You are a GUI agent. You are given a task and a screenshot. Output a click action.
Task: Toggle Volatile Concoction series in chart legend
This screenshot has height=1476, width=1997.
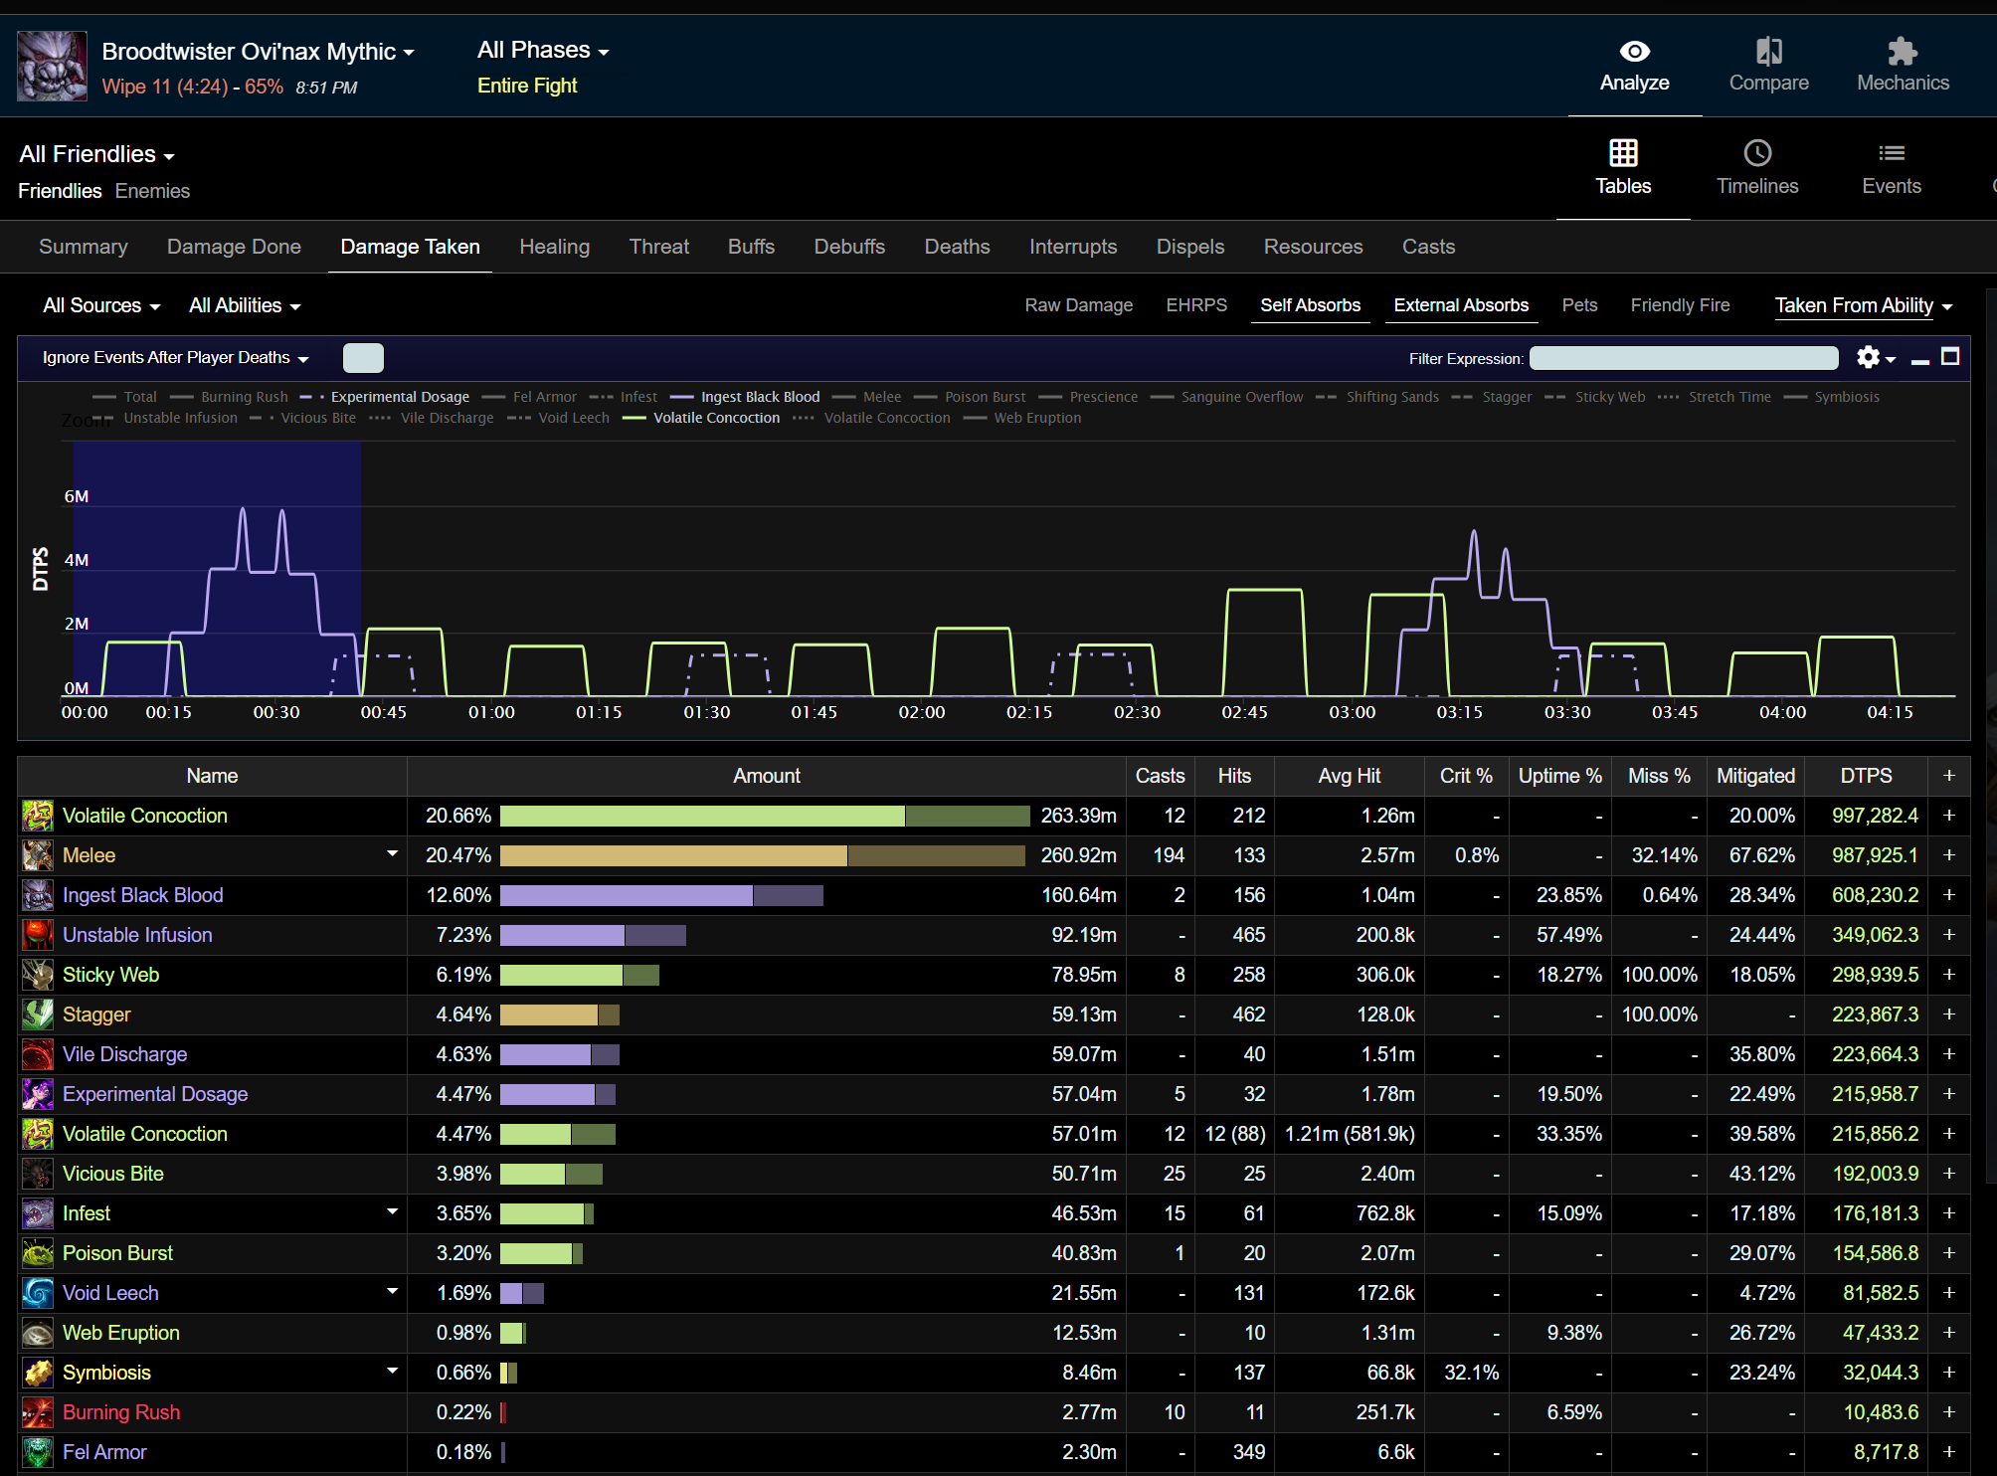(x=716, y=418)
